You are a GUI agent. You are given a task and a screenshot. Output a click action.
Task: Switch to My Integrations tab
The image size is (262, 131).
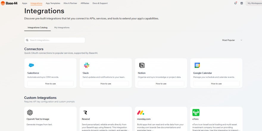tap(62, 27)
